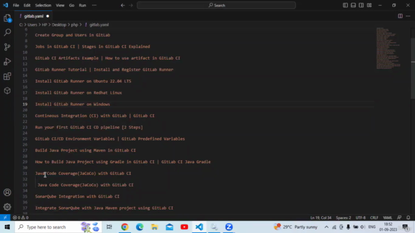Viewport: 415px width, 233px height.
Task: Change indentation via Spaces: 2
Action: (x=343, y=217)
